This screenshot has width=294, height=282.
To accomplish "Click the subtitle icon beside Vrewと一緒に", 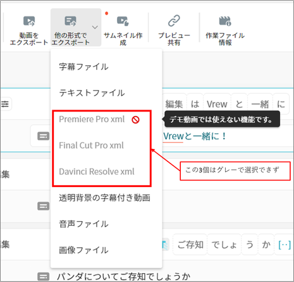I will (43, 136).
